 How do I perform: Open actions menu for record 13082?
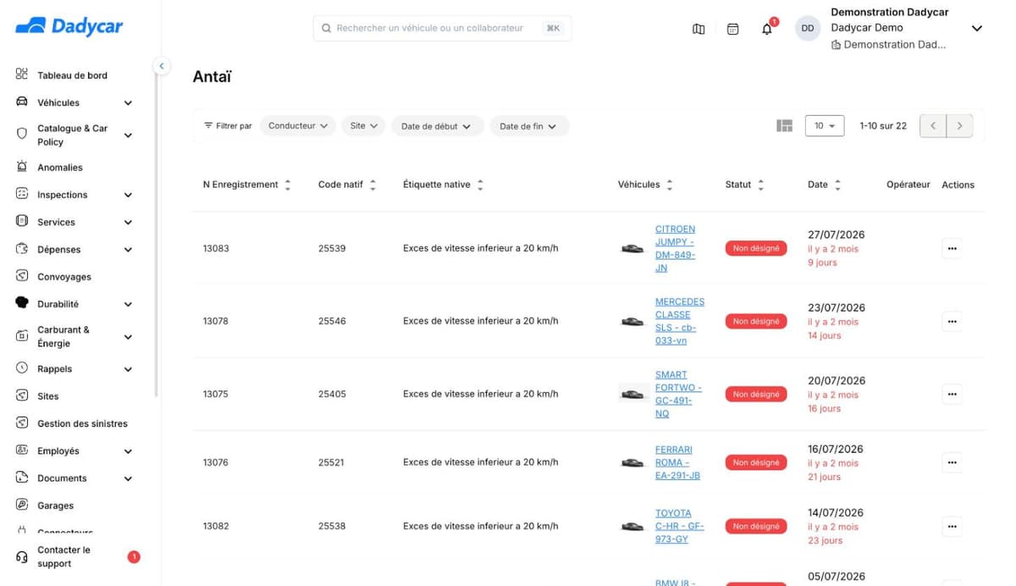pos(952,526)
